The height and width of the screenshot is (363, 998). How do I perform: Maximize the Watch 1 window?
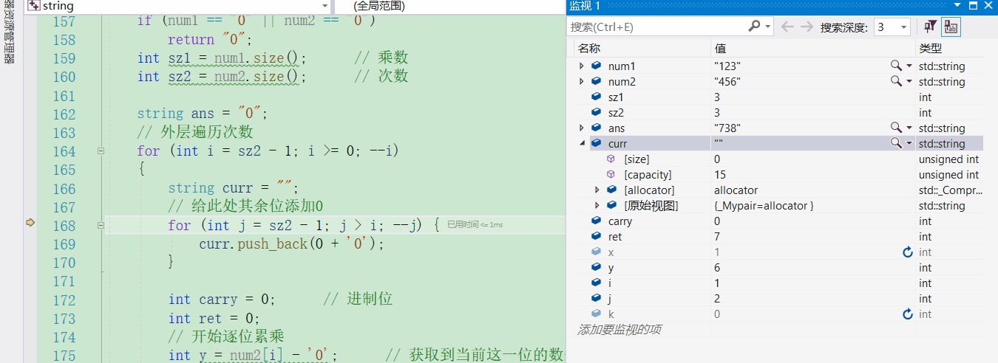click(x=974, y=6)
